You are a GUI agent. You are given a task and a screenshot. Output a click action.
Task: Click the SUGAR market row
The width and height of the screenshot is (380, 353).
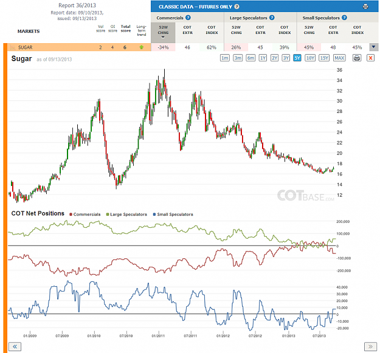click(79, 47)
